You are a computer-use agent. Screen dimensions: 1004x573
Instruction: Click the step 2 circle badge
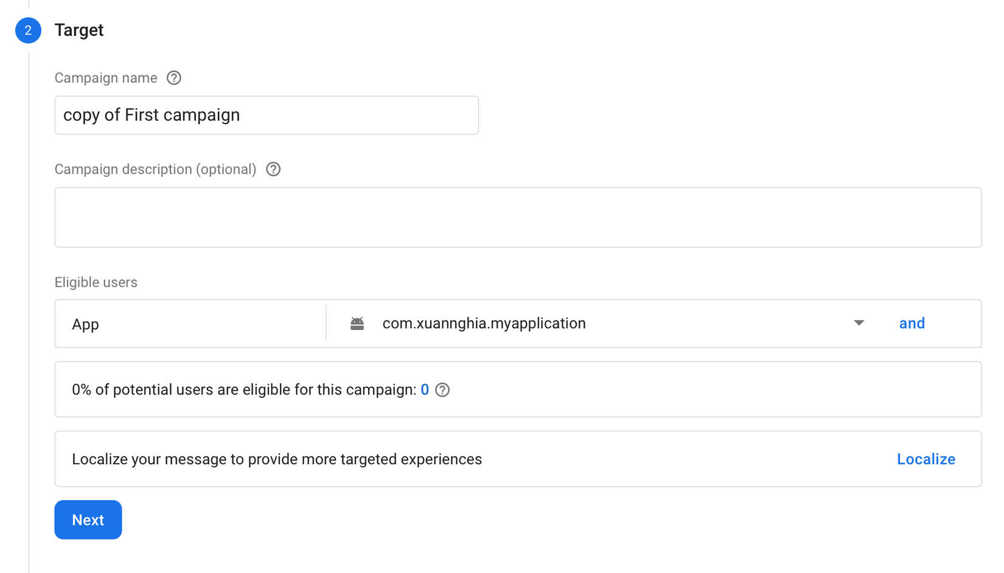tap(28, 30)
